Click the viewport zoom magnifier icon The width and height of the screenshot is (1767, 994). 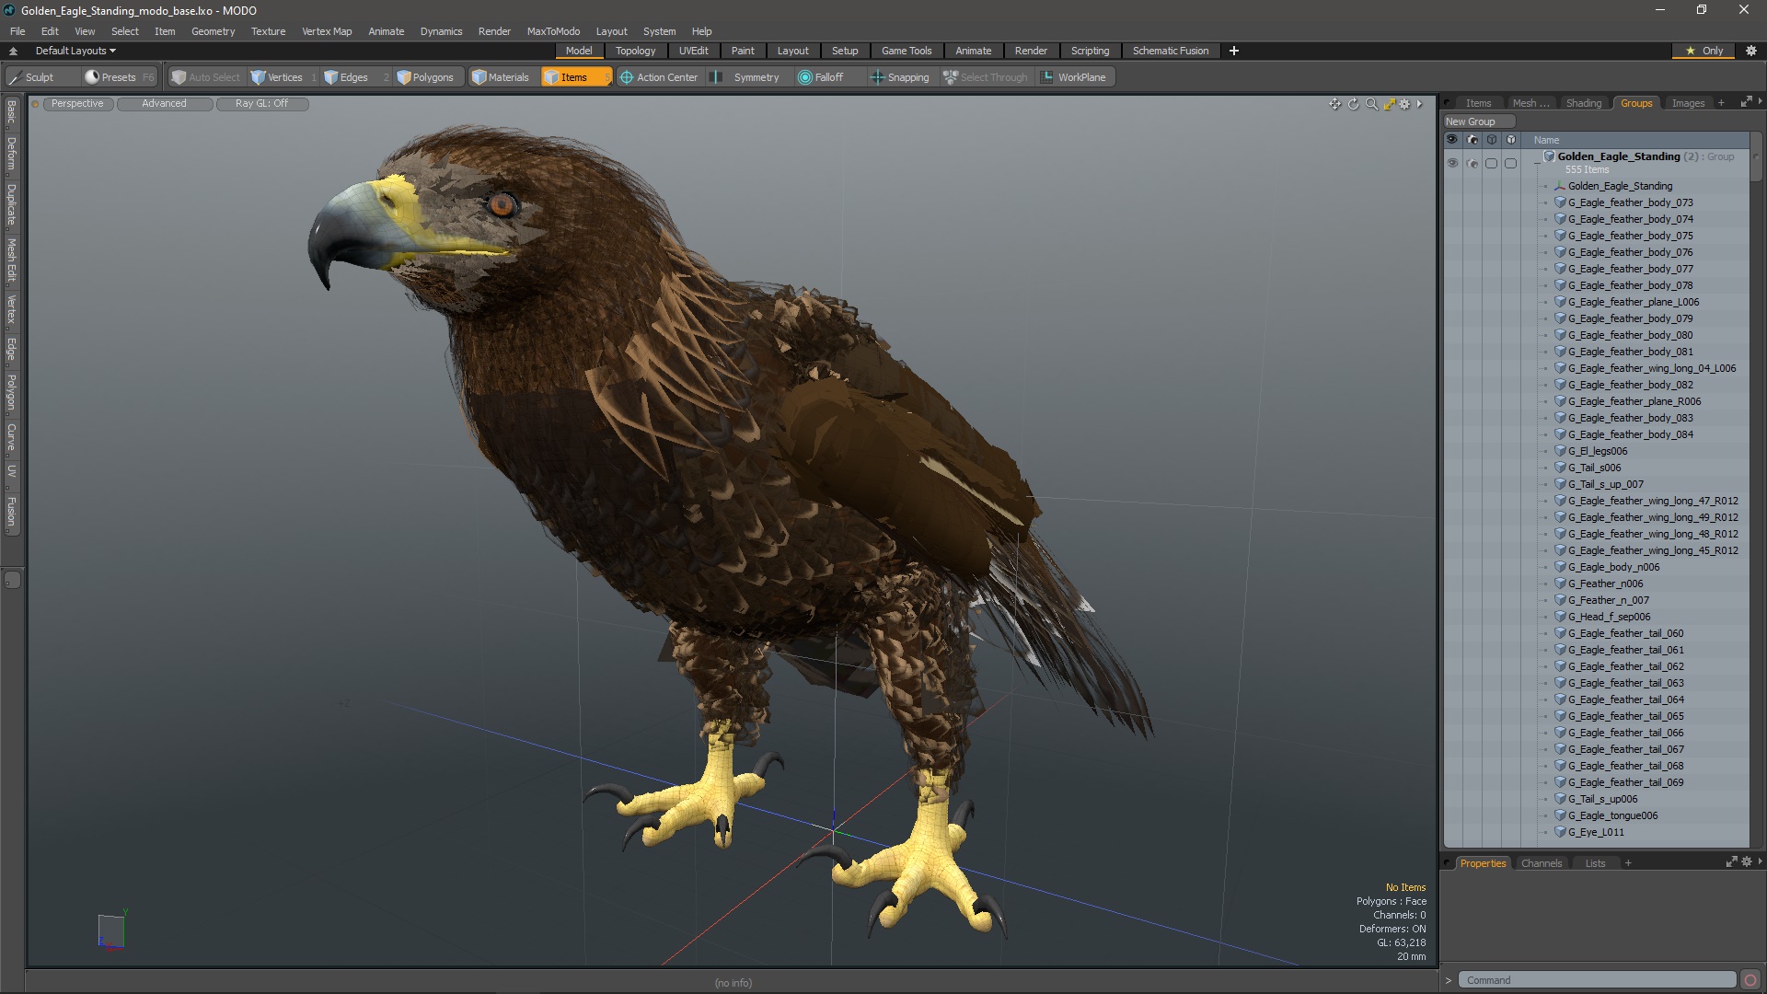[1371, 104]
